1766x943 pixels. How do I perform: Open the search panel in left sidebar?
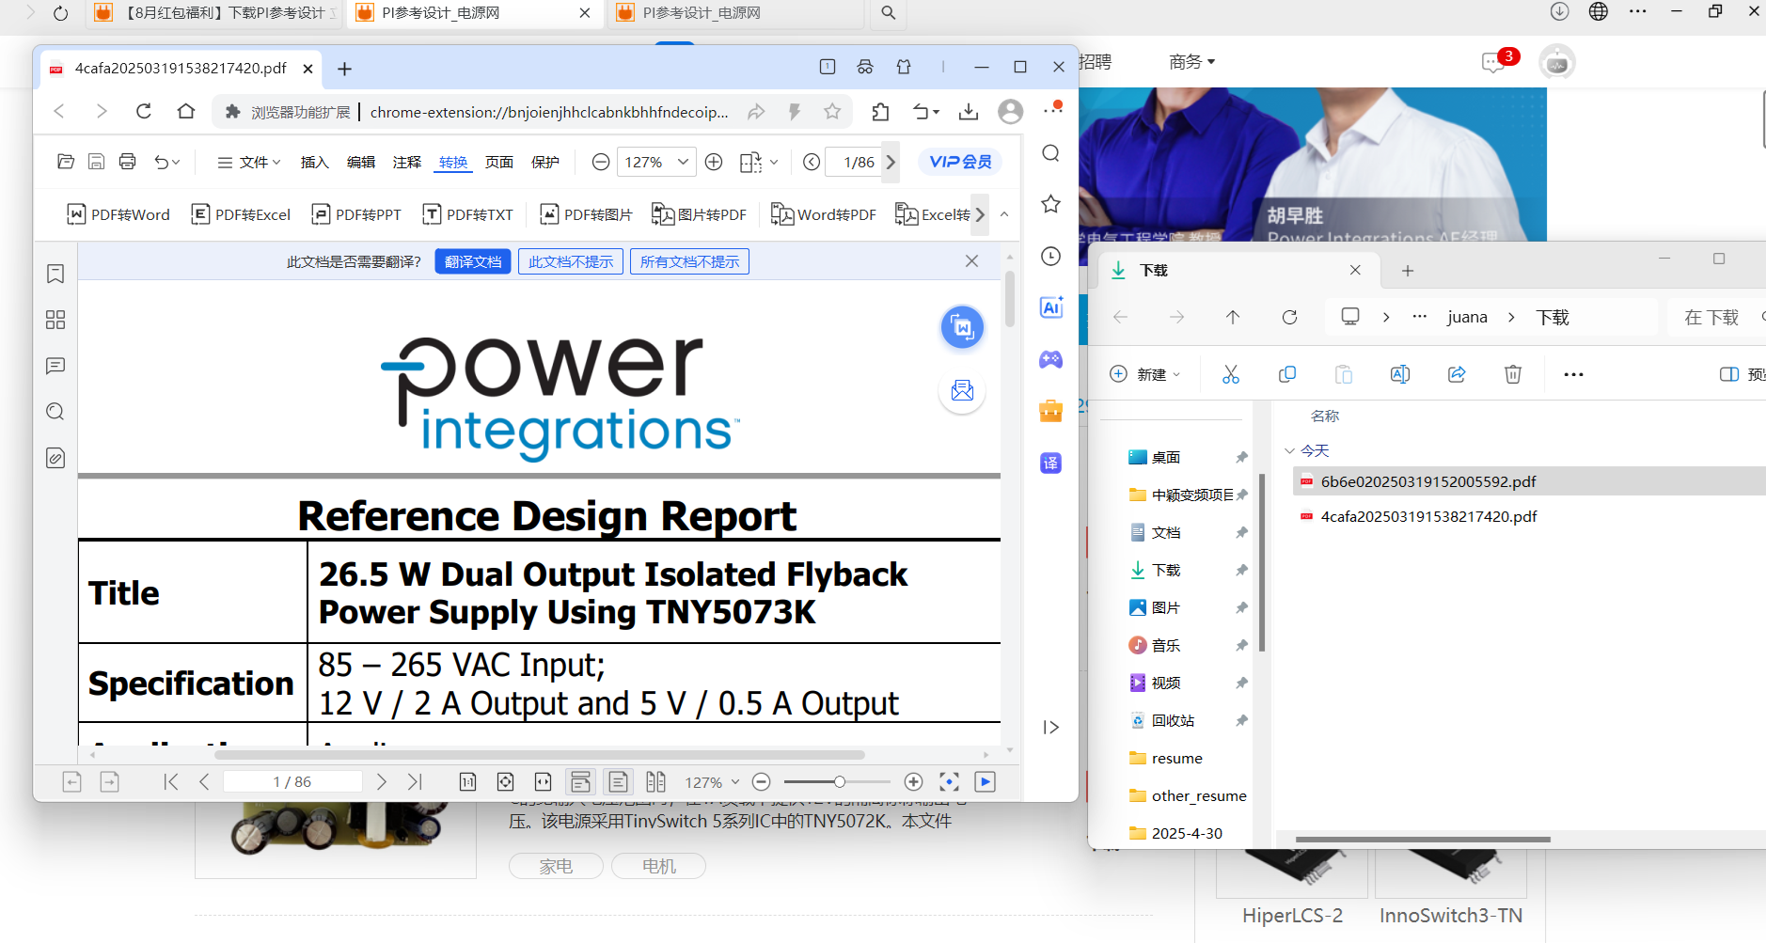(x=55, y=412)
